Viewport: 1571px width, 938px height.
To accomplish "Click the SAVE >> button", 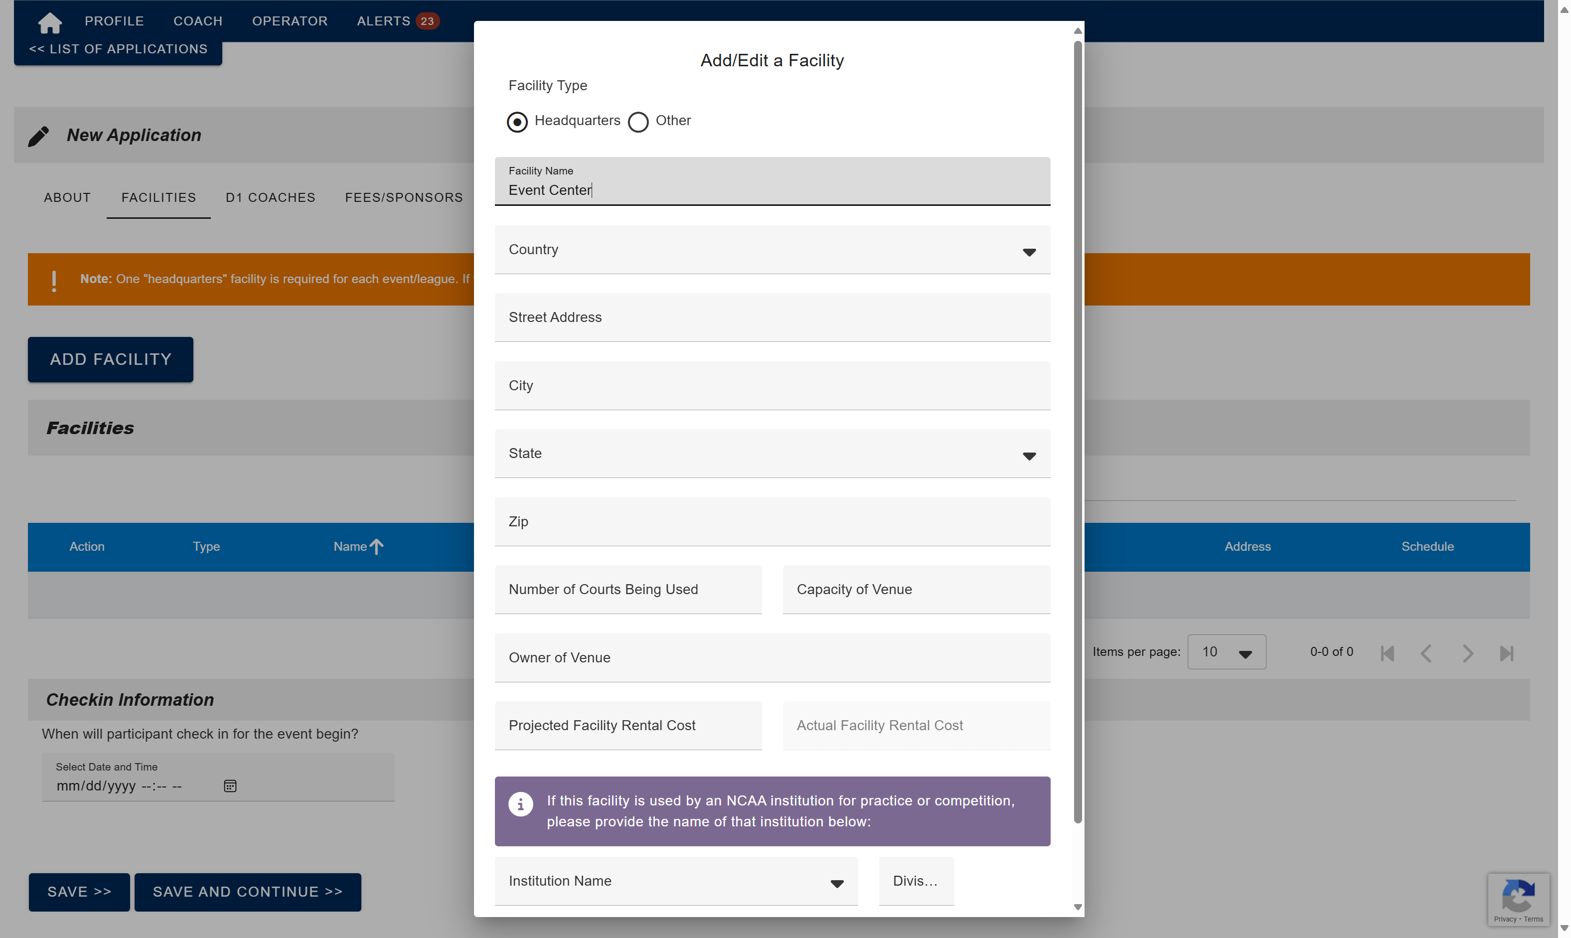I will (79, 892).
